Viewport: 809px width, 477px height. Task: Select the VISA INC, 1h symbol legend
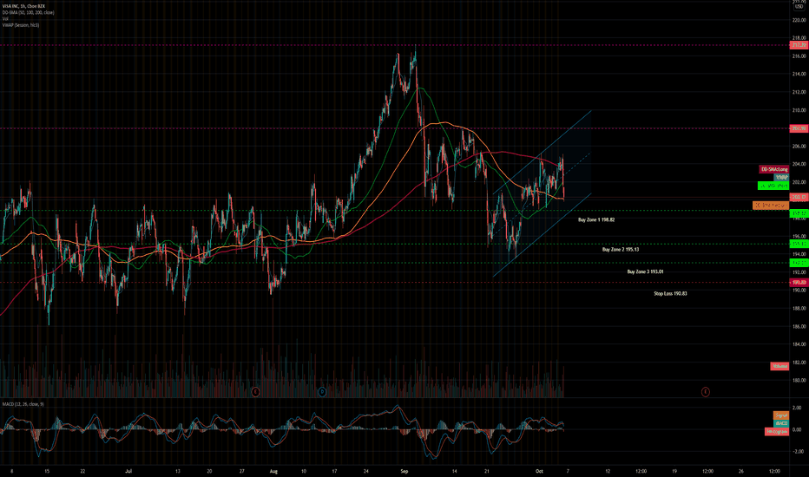tap(23, 6)
